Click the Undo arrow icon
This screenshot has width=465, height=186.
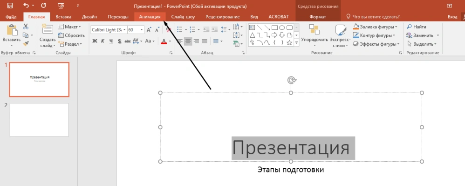(x=27, y=6)
